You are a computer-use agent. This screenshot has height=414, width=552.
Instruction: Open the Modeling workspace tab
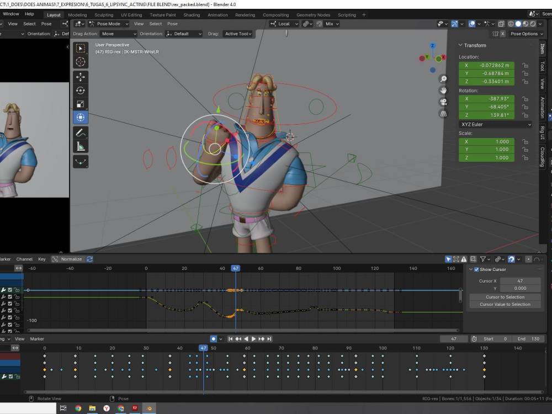[77, 15]
